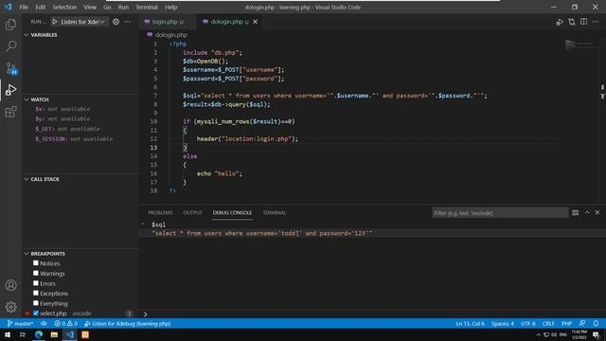Open the Terminal menu
606x341 pixels.
coord(147,7)
